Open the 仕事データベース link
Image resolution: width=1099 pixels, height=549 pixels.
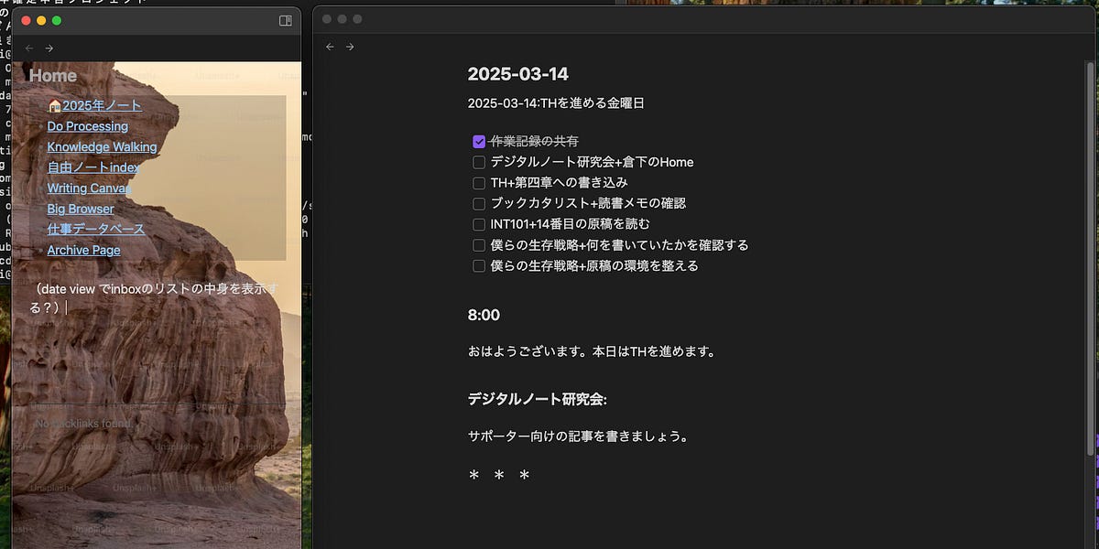[x=96, y=230]
